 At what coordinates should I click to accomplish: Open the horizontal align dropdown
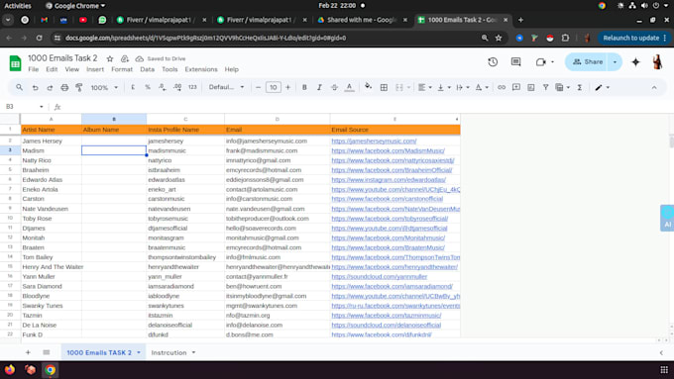click(424, 87)
